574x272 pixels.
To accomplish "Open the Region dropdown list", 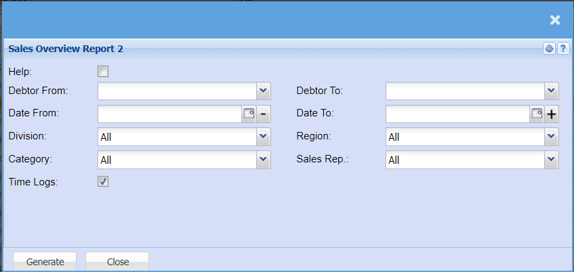I will click(x=552, y=137).
